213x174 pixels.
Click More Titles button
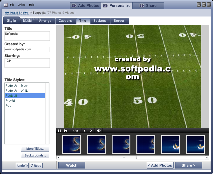click(35, 149)
